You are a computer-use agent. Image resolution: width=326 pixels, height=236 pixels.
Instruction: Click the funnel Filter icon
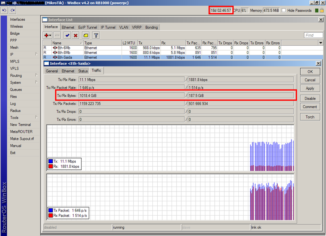pyautogui.click(x=96, y=36)
